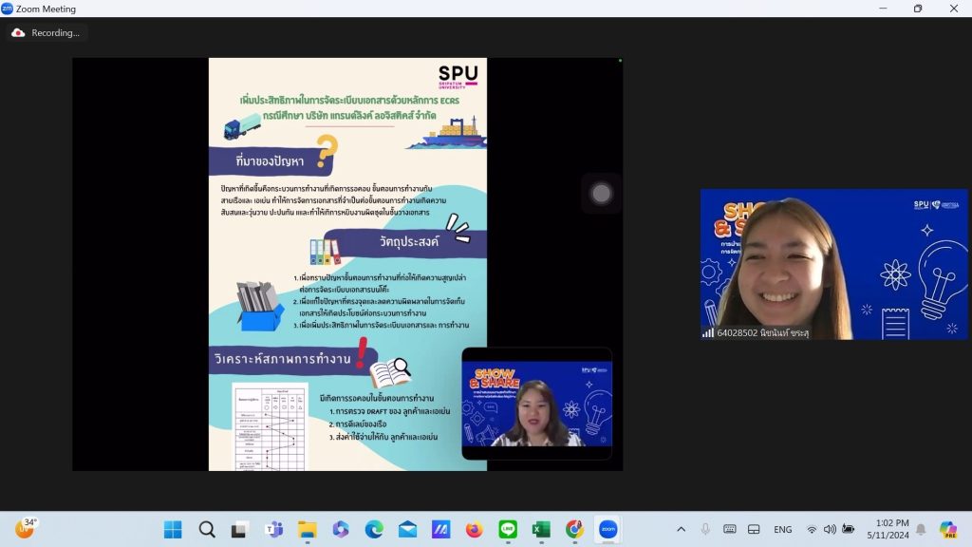Open Windows Search from taskbar
Image resolution: width=972 pixels, height=547 pixels.
tap(207, 530)
